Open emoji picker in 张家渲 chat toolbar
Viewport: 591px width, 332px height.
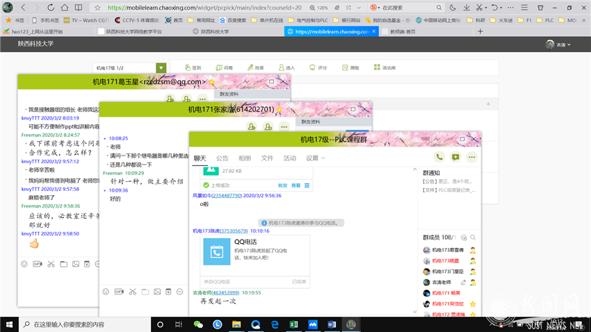coord(106,292)
